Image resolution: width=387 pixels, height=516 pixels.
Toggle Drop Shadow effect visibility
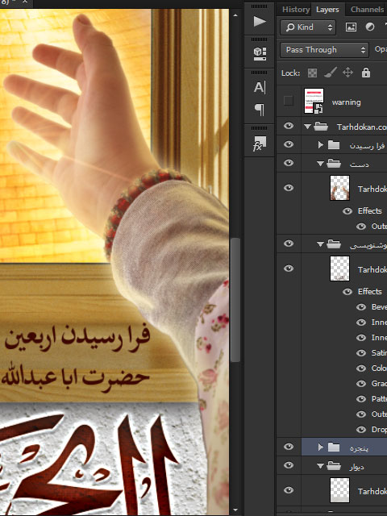click(361, 430)
